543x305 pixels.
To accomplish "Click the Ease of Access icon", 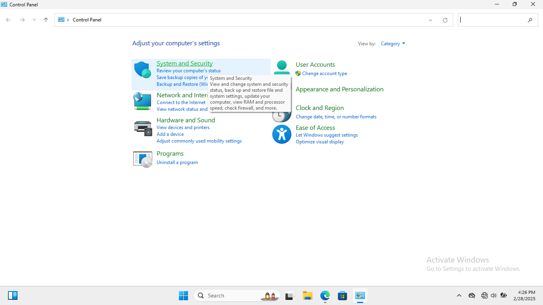I will pos(282,134).
